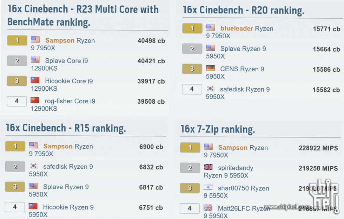The height and width of the screenshot is (219, 344).
Task: Open the spiritedandy Ryzen 9 5950X entry
Action: click(x=229, y=172)
